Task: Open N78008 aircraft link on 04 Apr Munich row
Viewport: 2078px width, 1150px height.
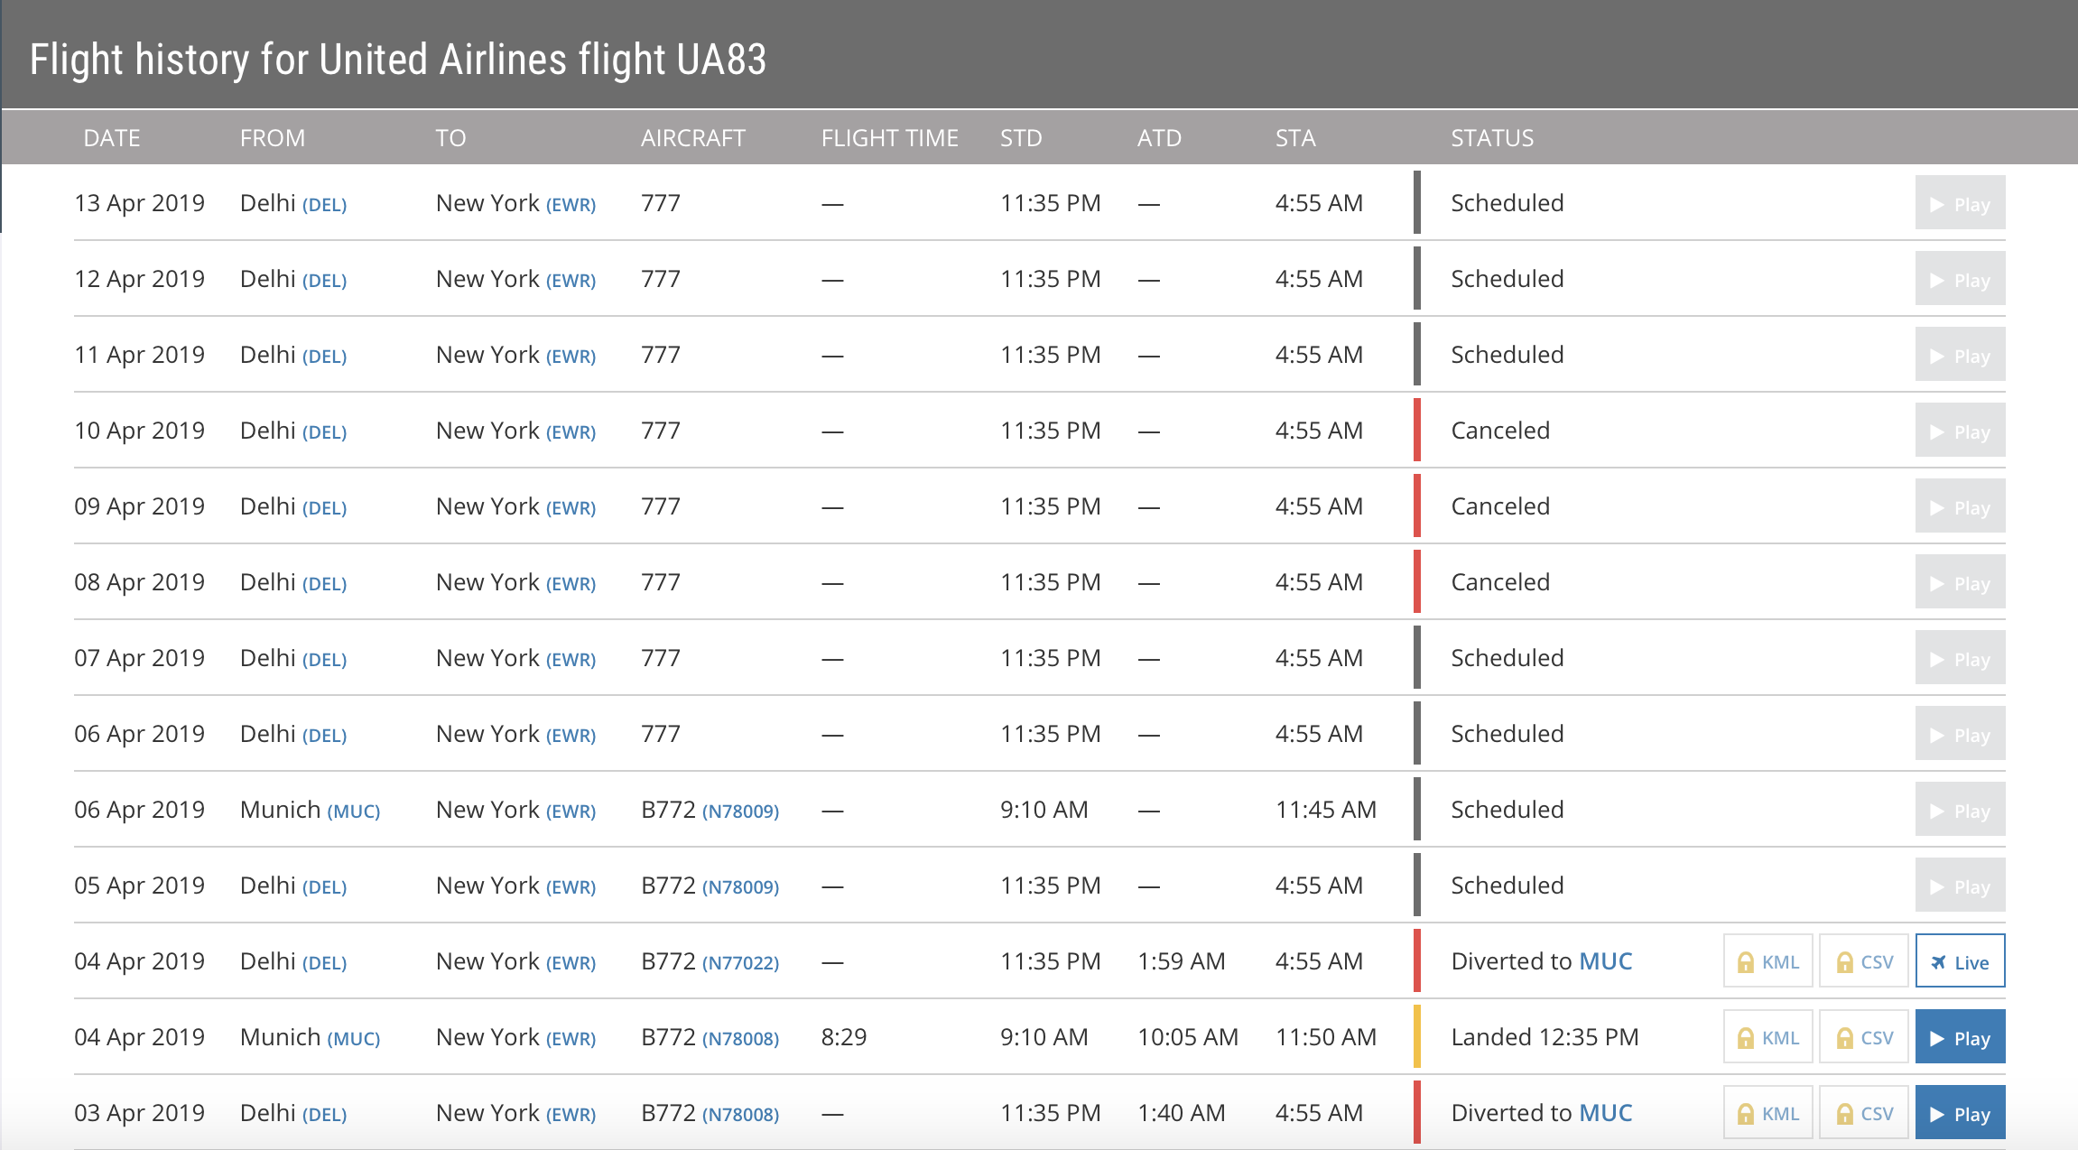Action: 740,1039
